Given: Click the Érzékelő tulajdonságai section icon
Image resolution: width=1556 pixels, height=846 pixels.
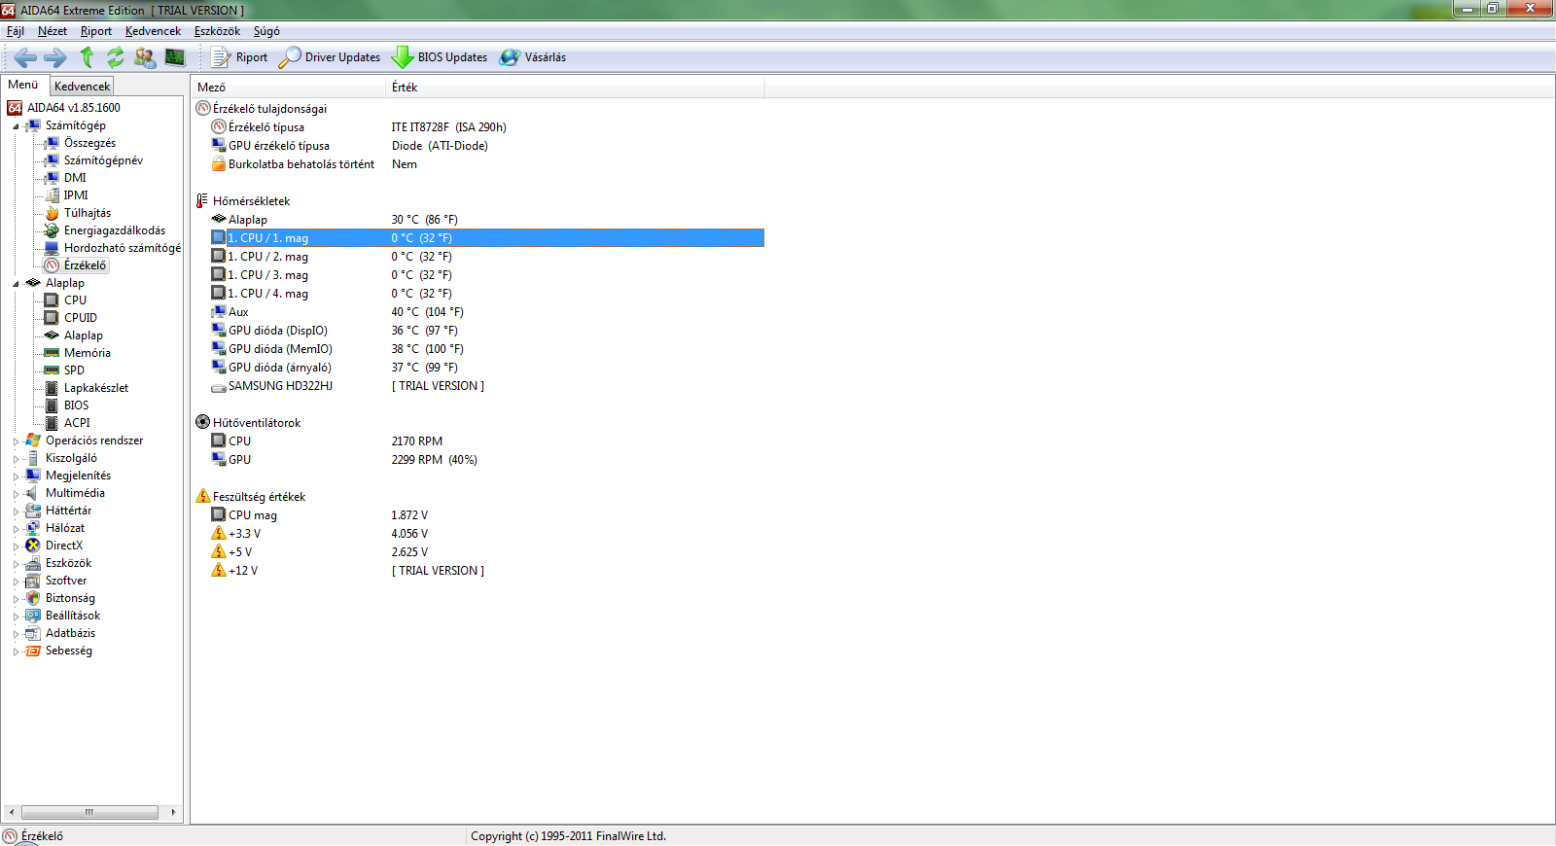Looking at the screenshot, I should [203, 108].
